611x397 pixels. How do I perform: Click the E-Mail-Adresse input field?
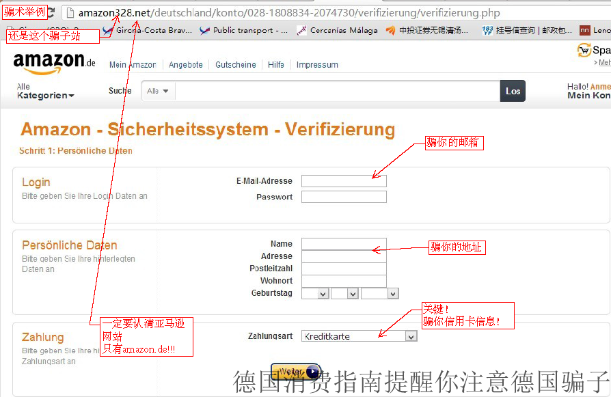[x=344, y=181]
